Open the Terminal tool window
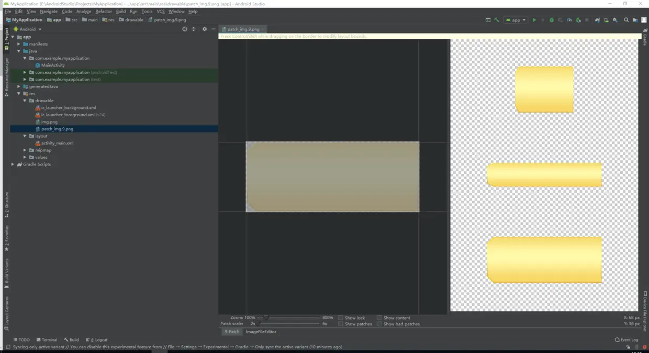 coord(47,340)
